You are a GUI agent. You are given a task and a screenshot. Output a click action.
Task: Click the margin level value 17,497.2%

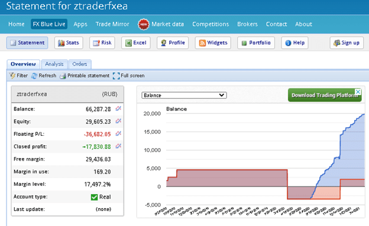point(98,184)
